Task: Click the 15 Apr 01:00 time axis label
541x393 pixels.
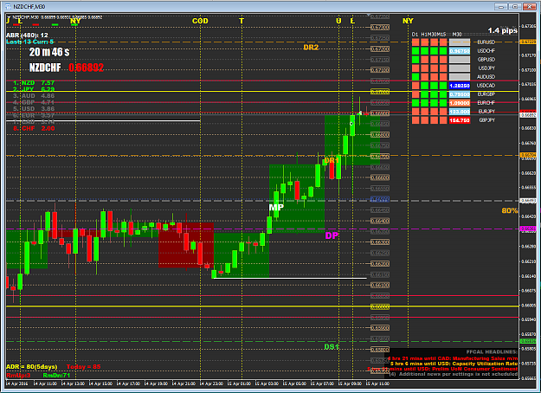Action: (239, 383)
